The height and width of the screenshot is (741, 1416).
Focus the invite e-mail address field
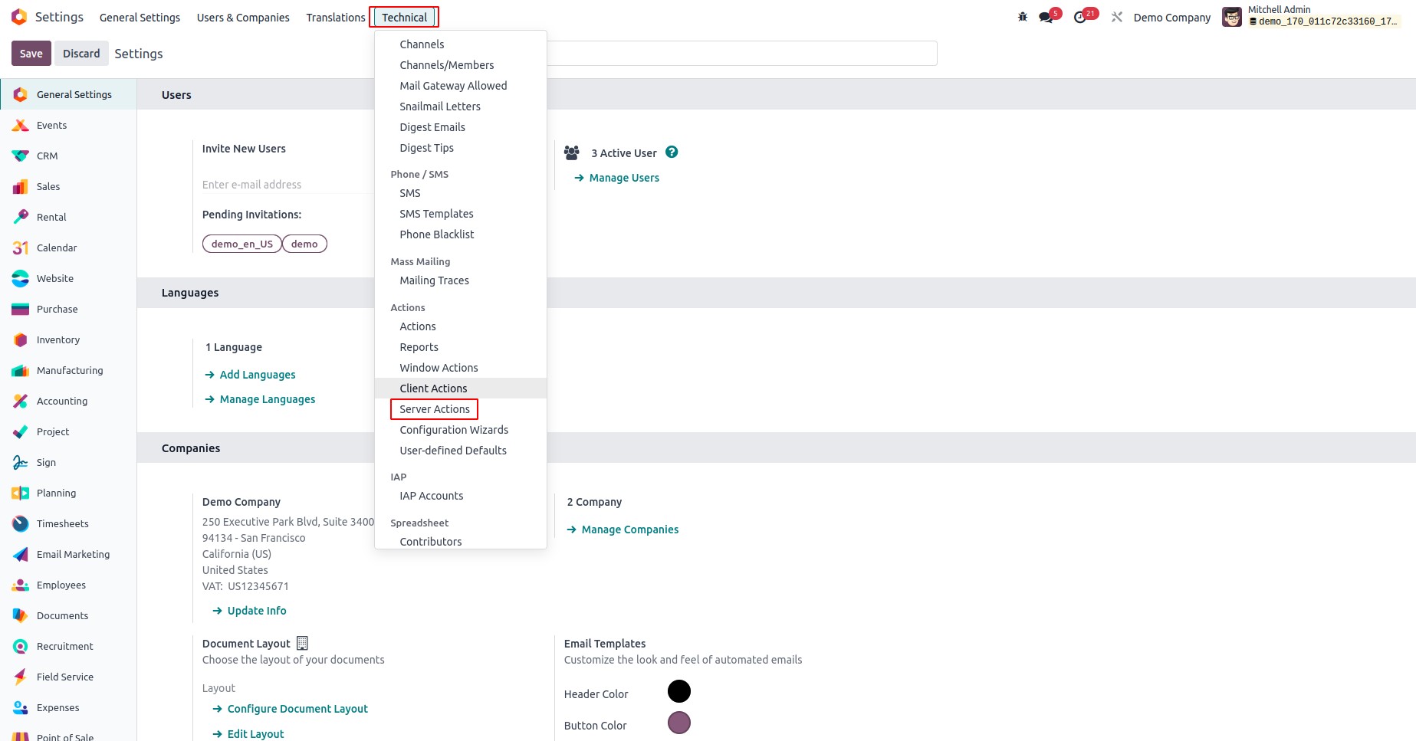287,185
